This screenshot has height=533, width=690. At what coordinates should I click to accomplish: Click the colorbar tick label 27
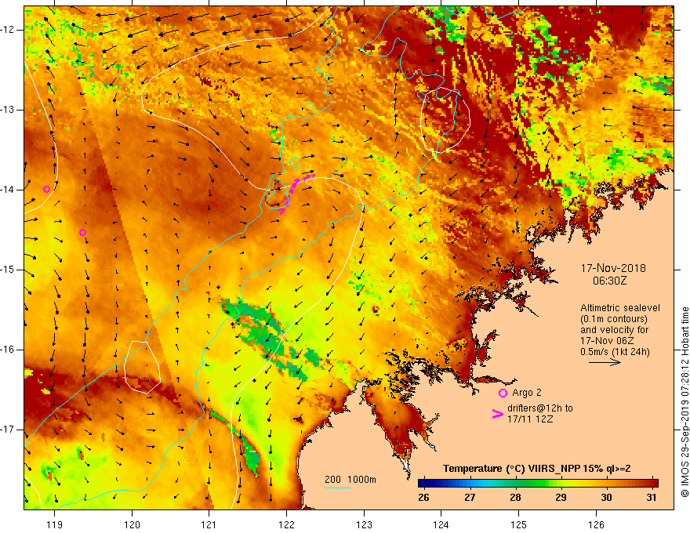tap(470, 498)
